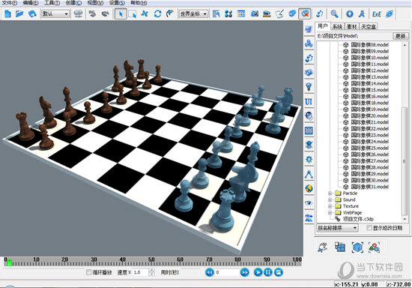Click the gear settings side icon
412x288 pixels.
[309, 159]
